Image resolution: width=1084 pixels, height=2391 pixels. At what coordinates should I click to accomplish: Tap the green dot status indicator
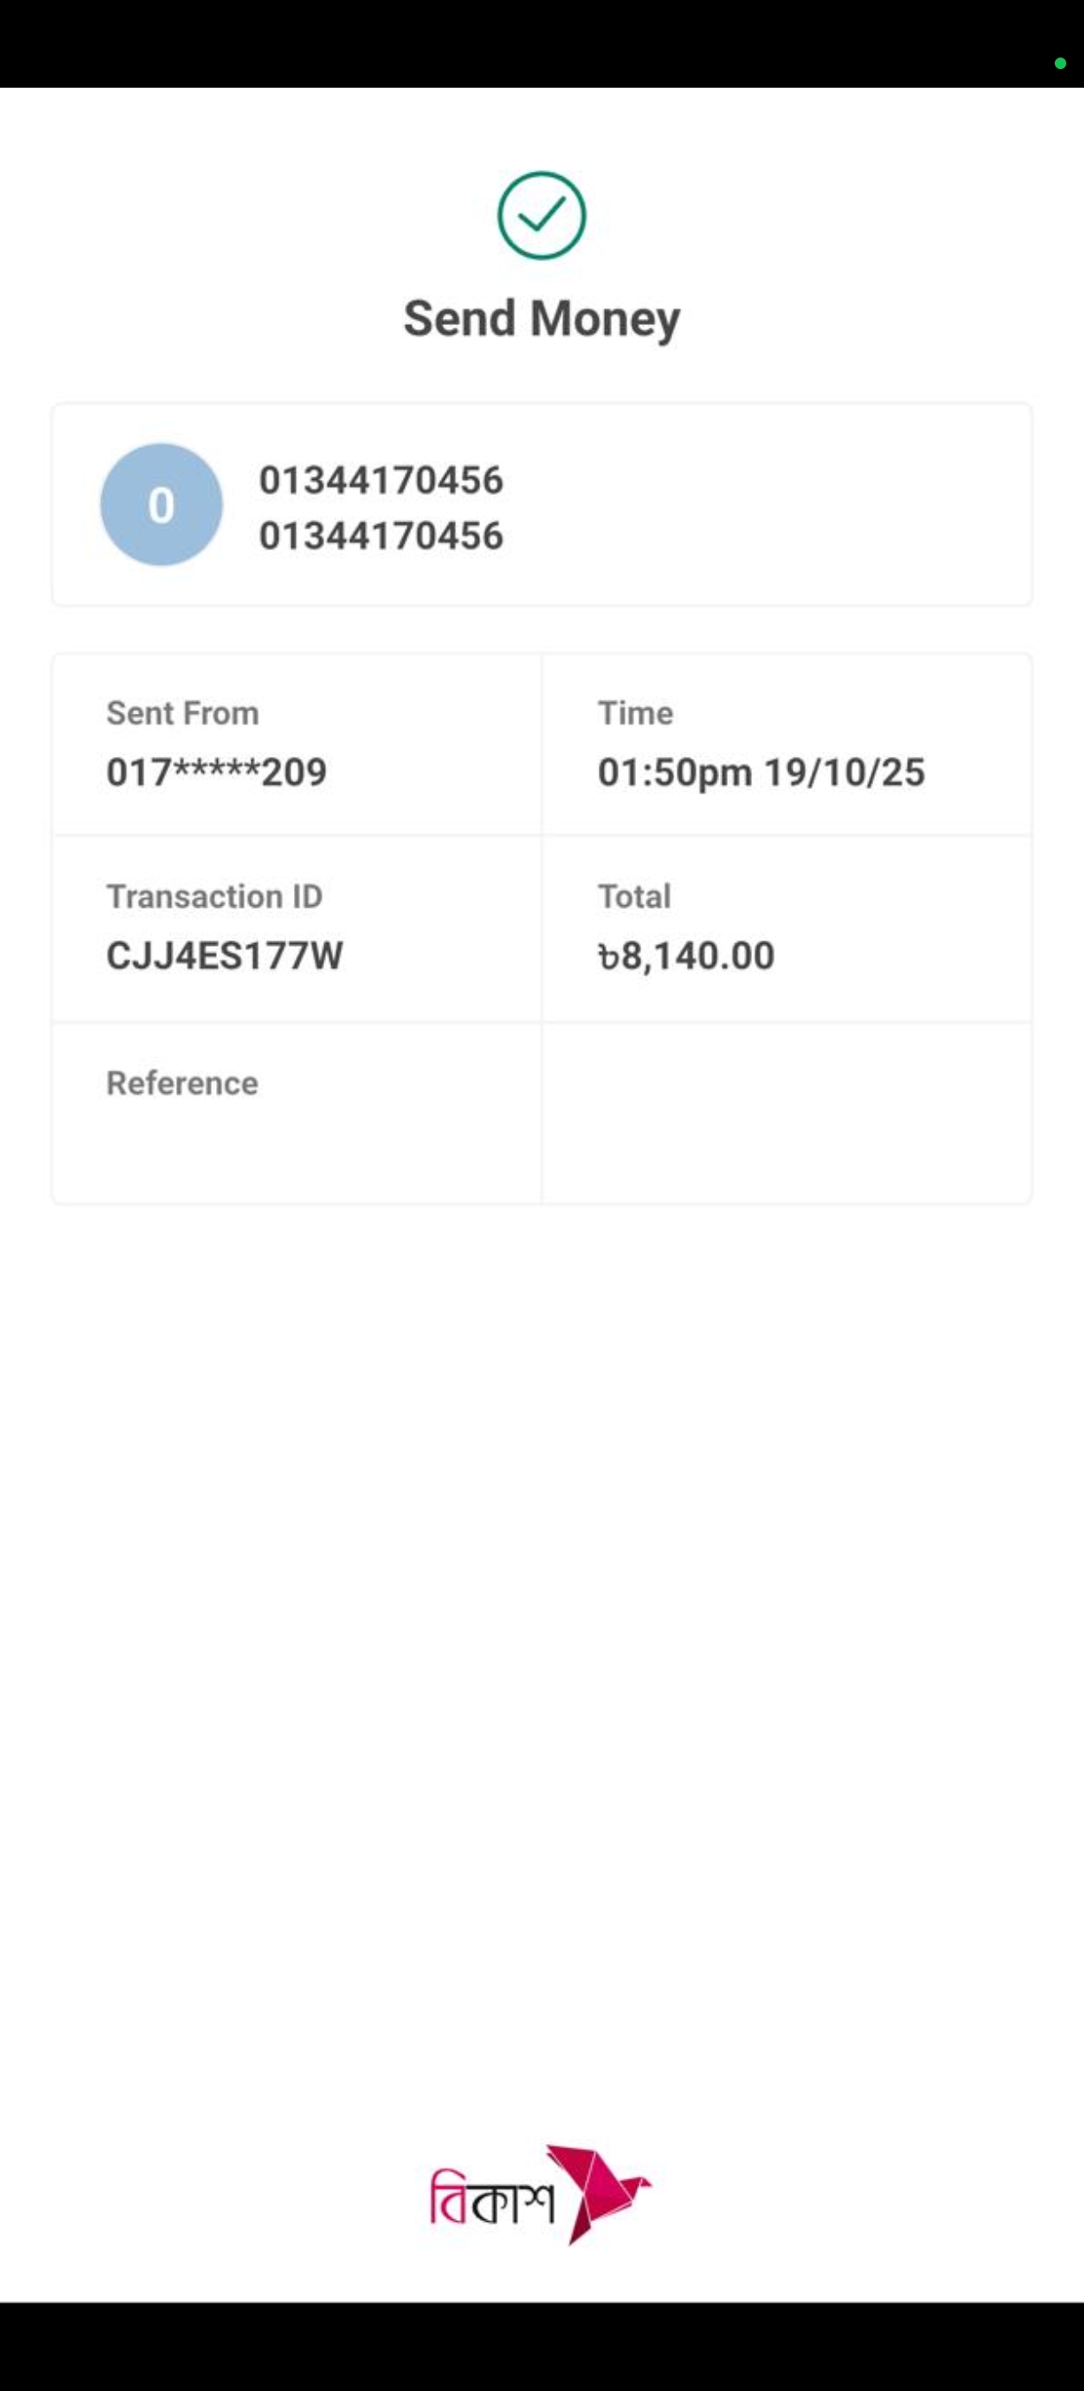pos(1060,64)
